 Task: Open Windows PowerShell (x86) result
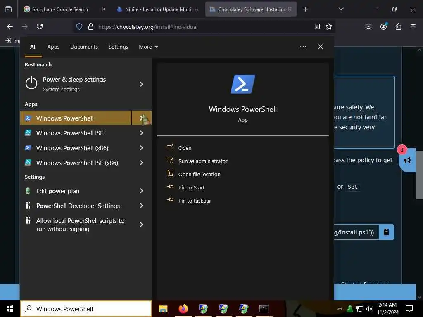click(76, 148)
